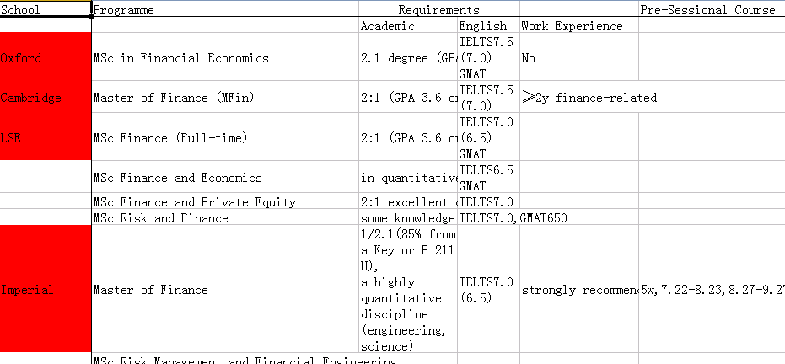Click the English sub-header cell
This screenshot has width=785, height=364.
pos(488,26)
